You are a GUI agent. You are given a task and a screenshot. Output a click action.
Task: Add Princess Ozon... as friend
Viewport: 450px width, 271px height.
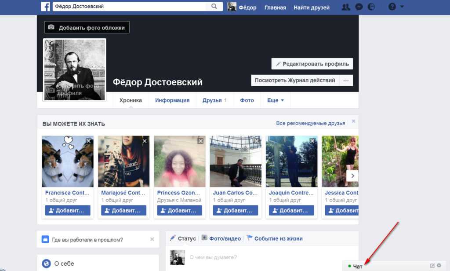pyautogui.click(x=180, y=210)
